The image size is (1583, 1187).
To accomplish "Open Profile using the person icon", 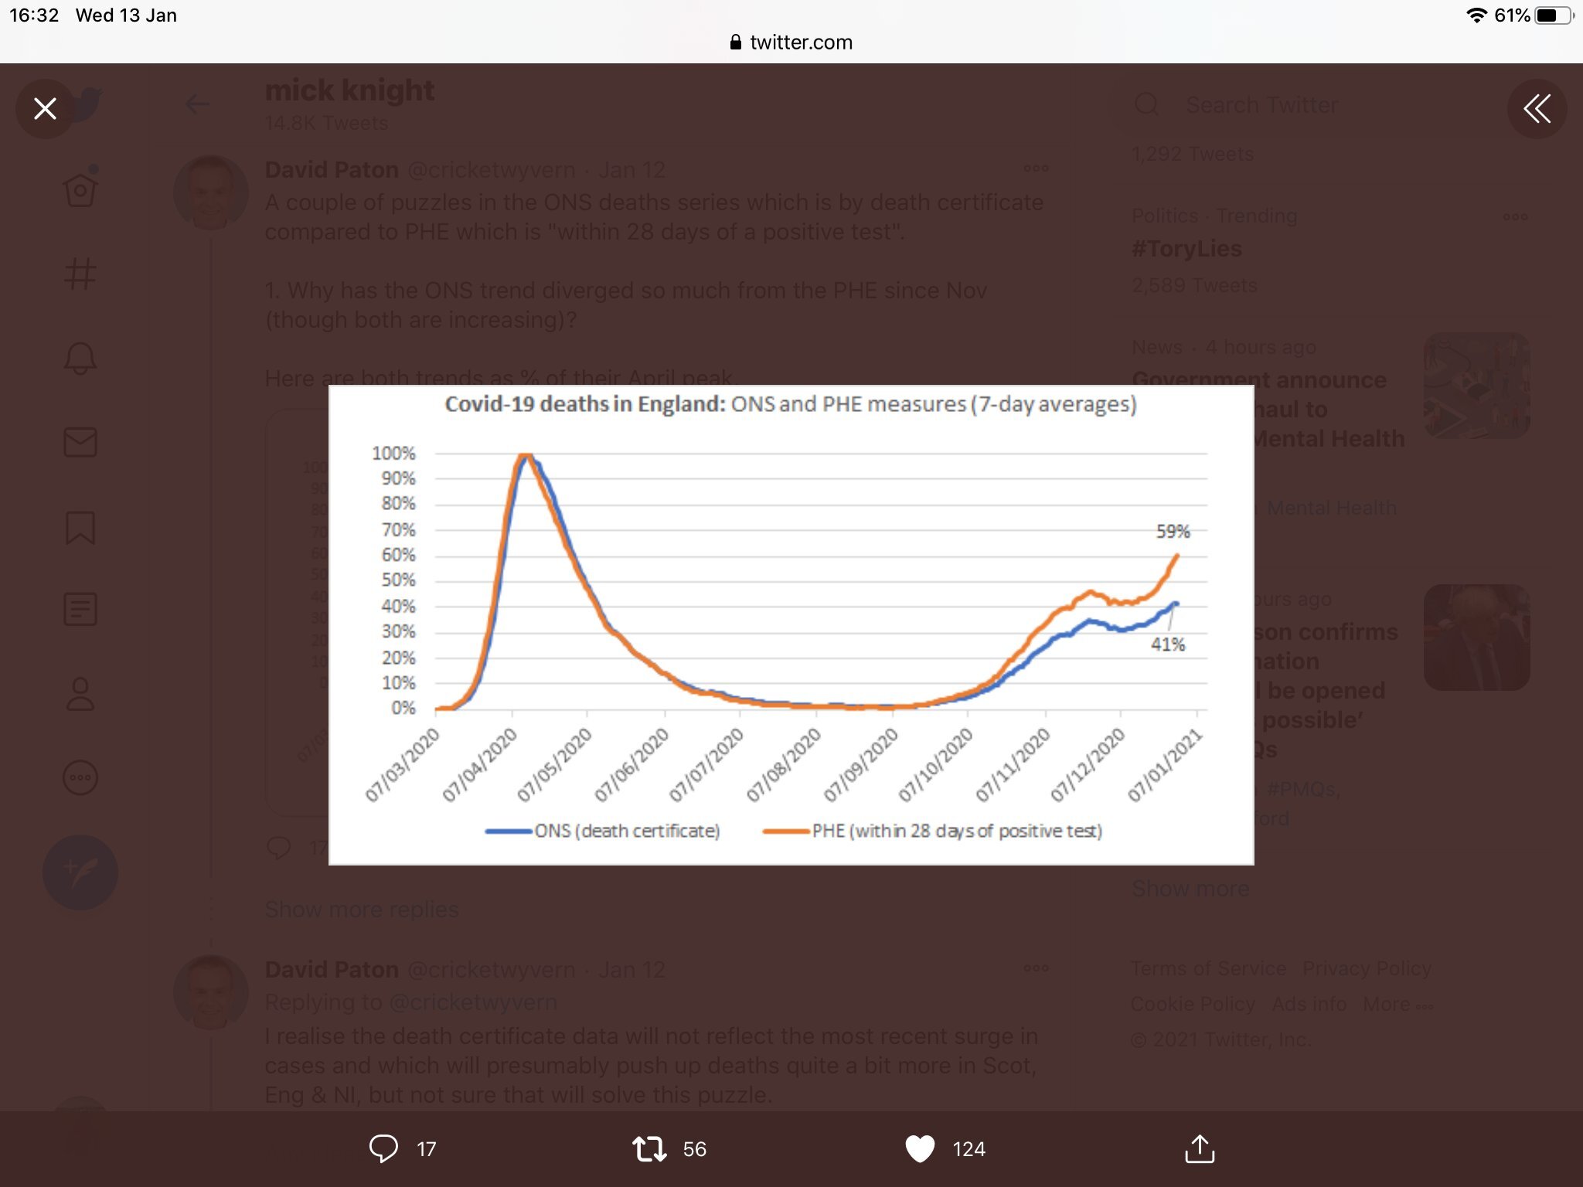I will [80, 694].
